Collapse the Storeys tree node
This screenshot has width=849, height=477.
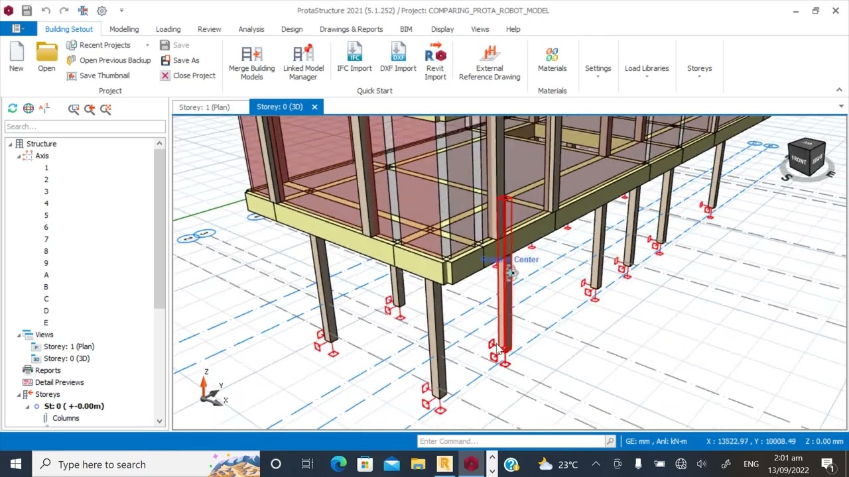[19, 395]
